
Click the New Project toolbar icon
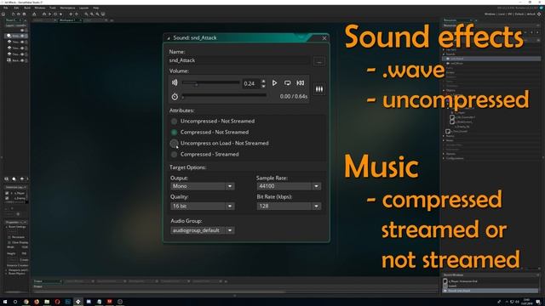pyautogui.click(x=14, y=14)
